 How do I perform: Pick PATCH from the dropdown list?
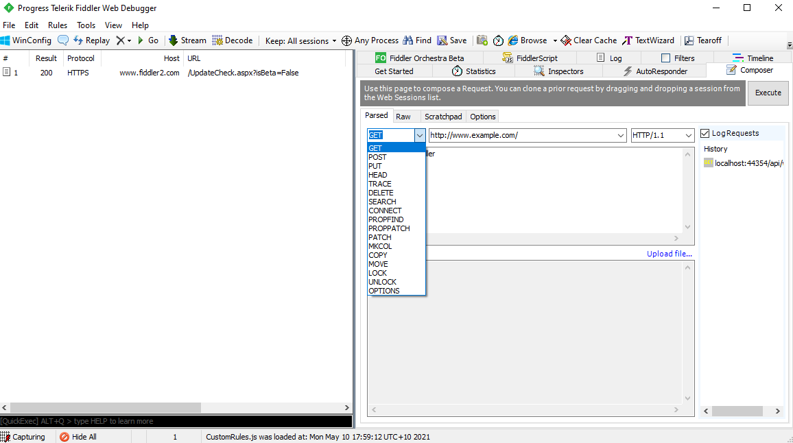point(396,237)
